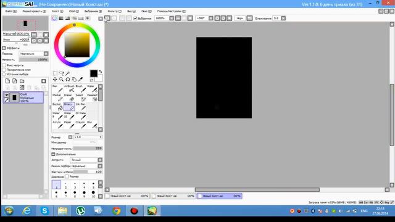Open the 'Вид' view menu

[131, 11]
